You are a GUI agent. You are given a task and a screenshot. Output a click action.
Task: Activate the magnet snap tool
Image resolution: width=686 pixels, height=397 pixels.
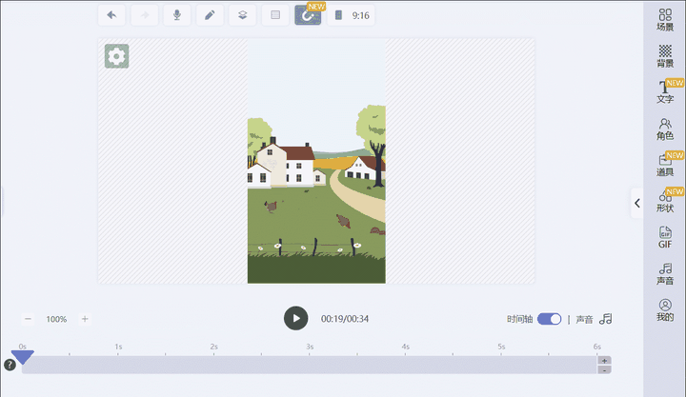click(x=308, y=15)
